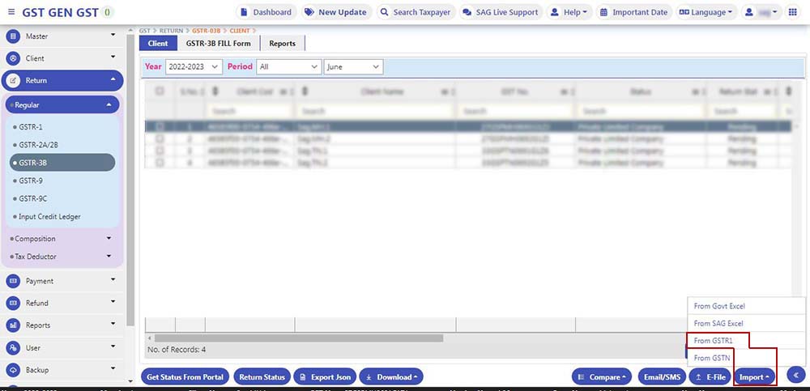Collapse panel with the round arrow icon
810x391 pixels.
(795, 376)
